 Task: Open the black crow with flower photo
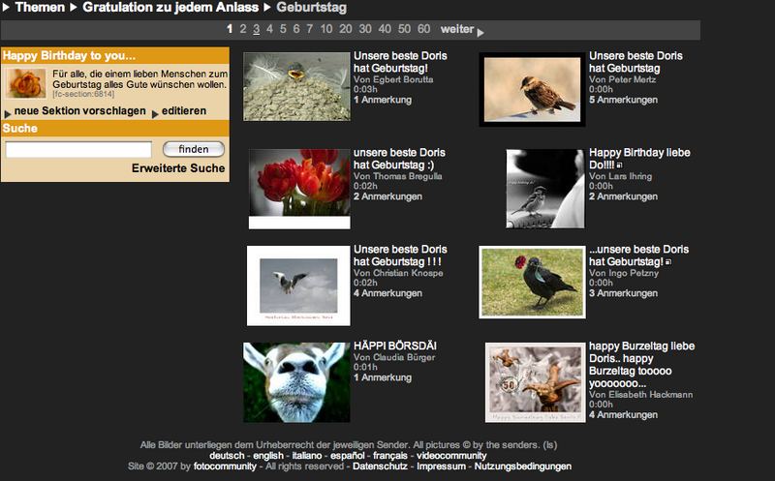[532, 282]
